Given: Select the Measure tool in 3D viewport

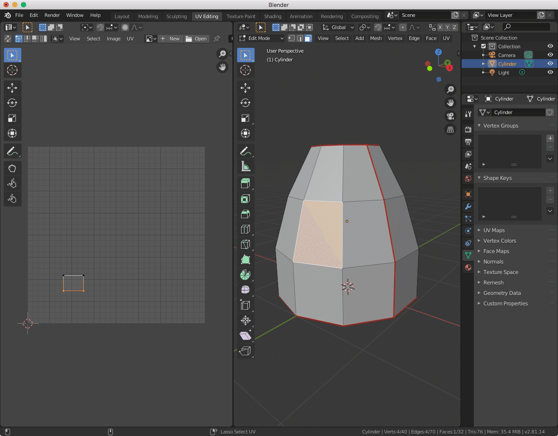Looking at the screenshot, I should 246,166.
